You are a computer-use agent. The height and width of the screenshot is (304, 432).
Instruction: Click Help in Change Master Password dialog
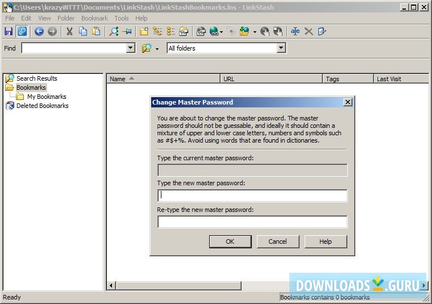click(x=325, y=241)
